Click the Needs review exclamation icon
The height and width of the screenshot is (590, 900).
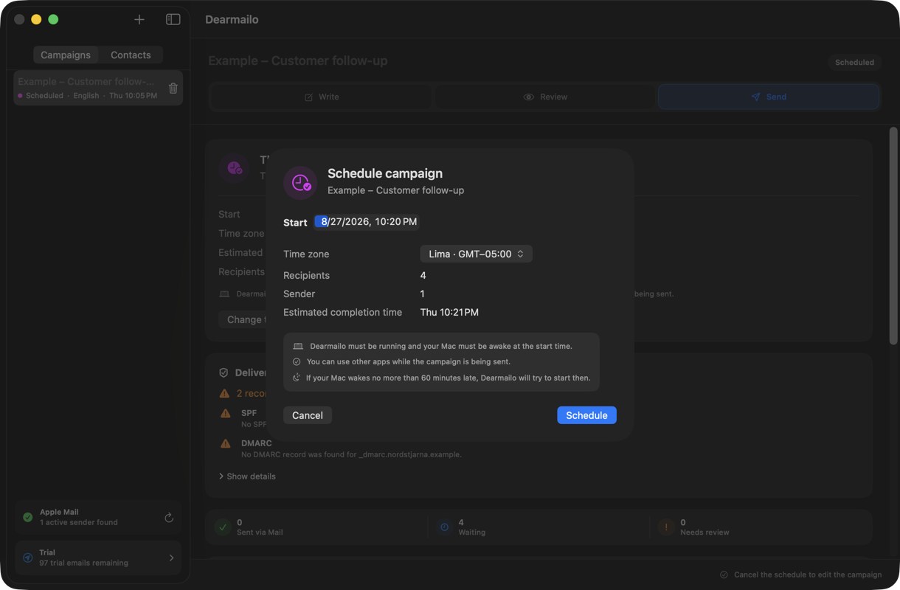pyautogui.click(x=666, y=527)
